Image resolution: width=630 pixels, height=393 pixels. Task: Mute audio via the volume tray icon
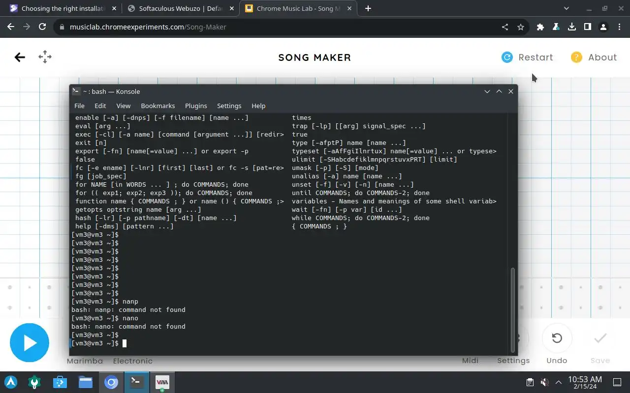pyautogui.click(x=544, y=382)
